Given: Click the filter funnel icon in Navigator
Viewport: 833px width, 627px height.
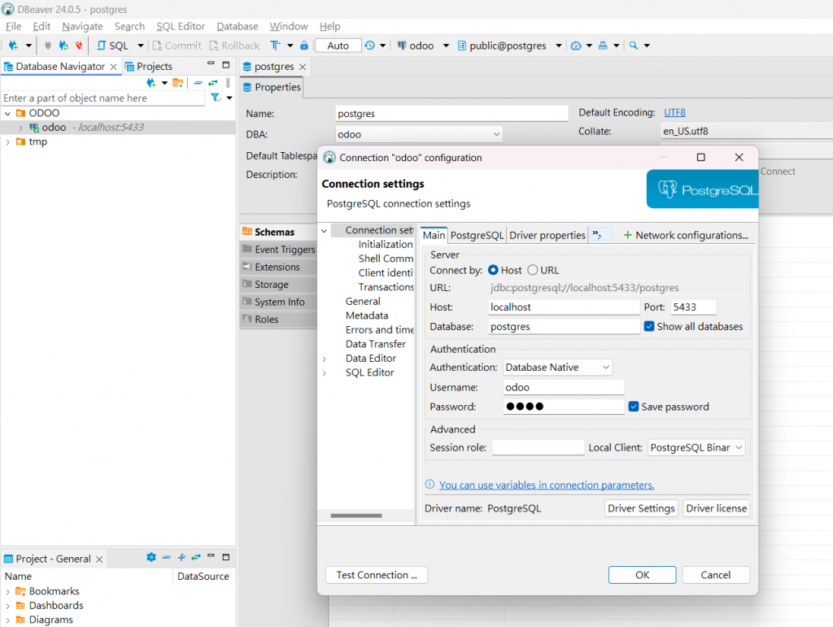Looking at the screenshot, I should [x=216, y=98].
